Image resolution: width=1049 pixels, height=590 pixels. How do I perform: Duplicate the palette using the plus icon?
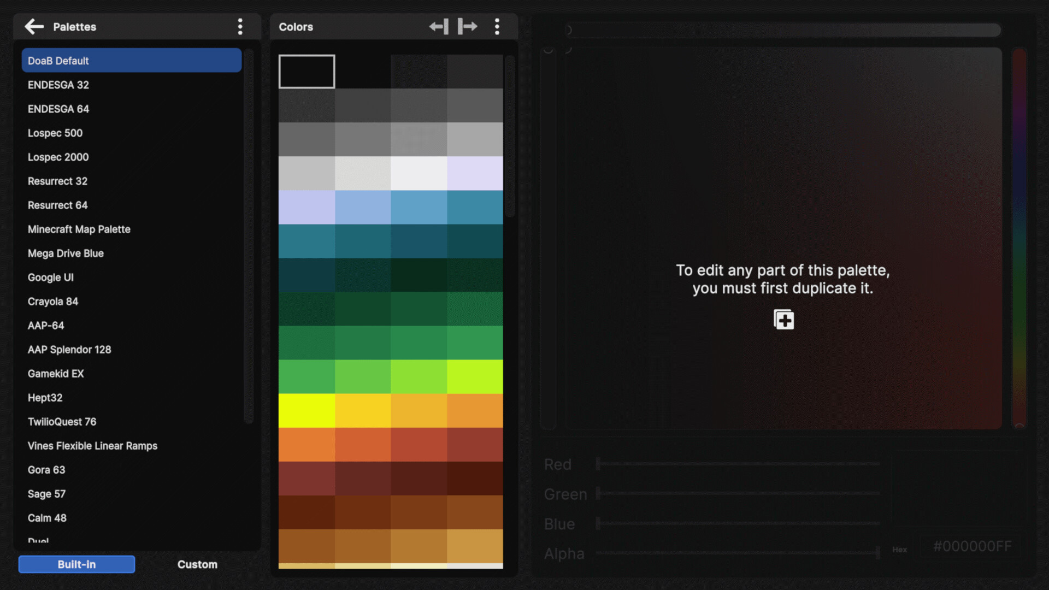tap(783, 319)
